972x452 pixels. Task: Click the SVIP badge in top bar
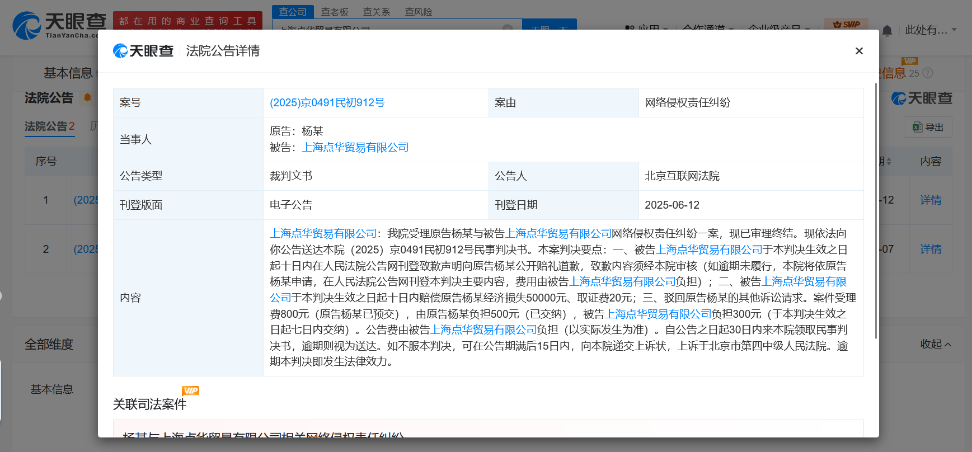[846, 24]
